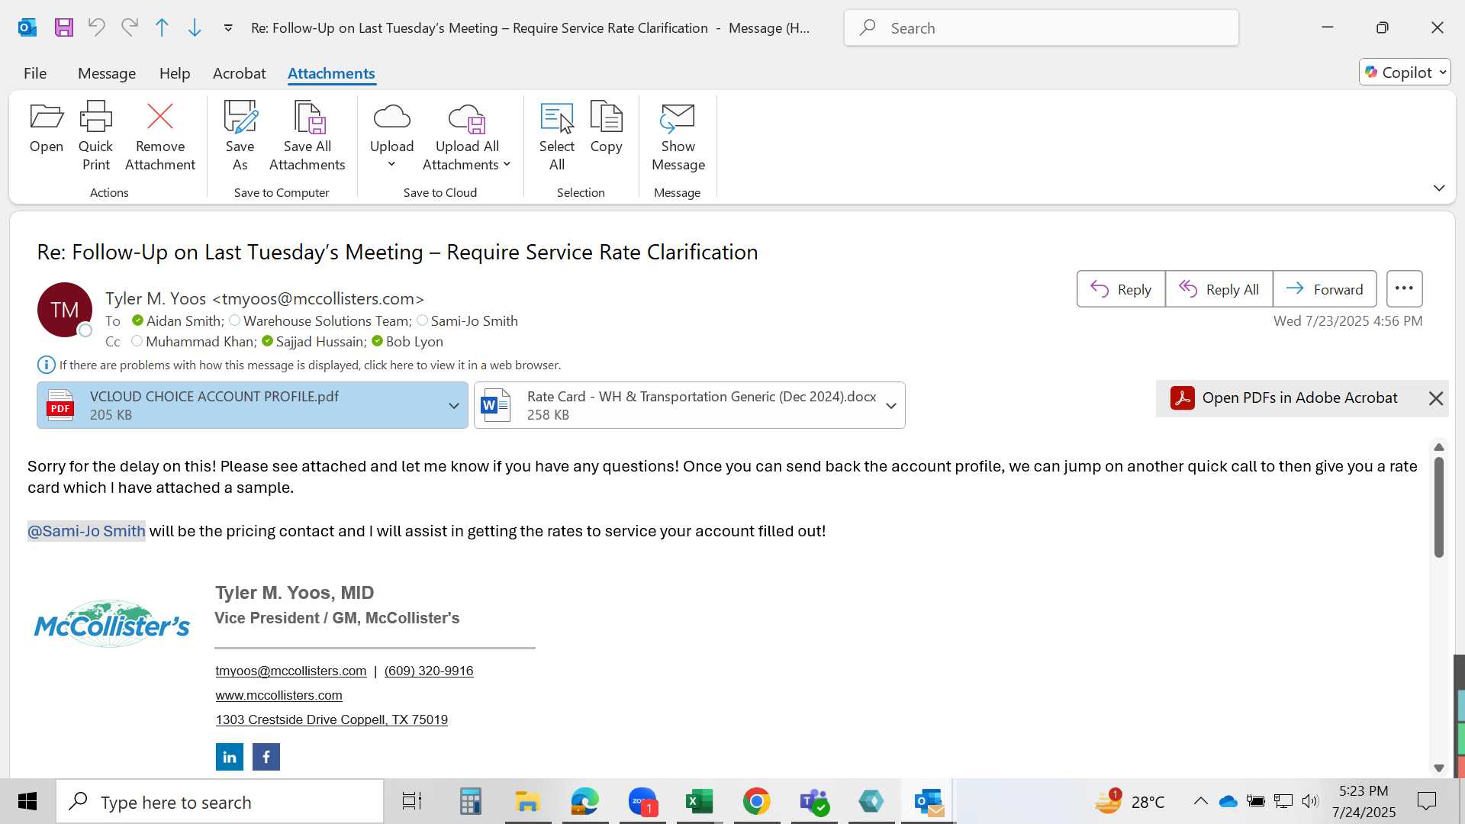Switch to the Message tab

tap(107, 73)
